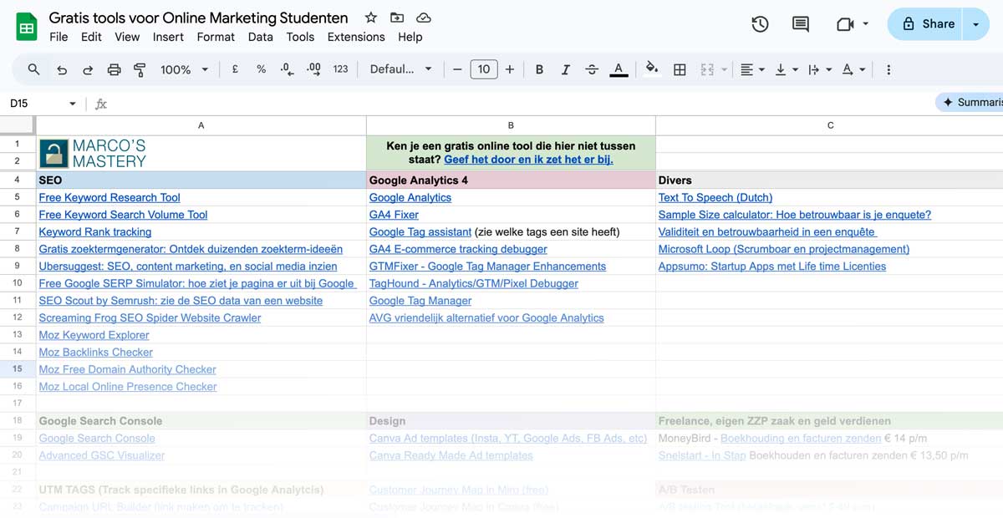Viewport: 1003px width, 518px height.
Task: Toggle bold formatting on the cell
Action: point(539,69)
